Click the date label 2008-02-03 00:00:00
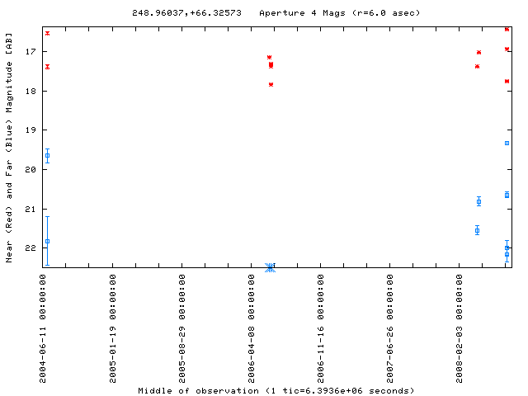528x396 pixels. click(460, 328)
